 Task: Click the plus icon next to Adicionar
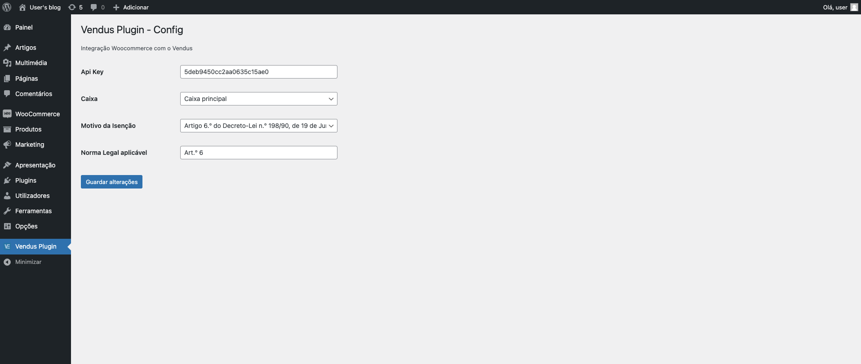pyautogui.click(x=116, y=7)
